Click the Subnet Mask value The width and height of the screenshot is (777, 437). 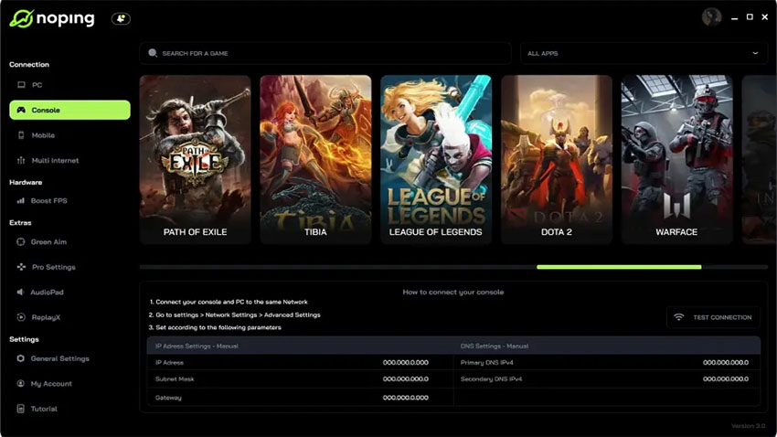click(405, 379)
